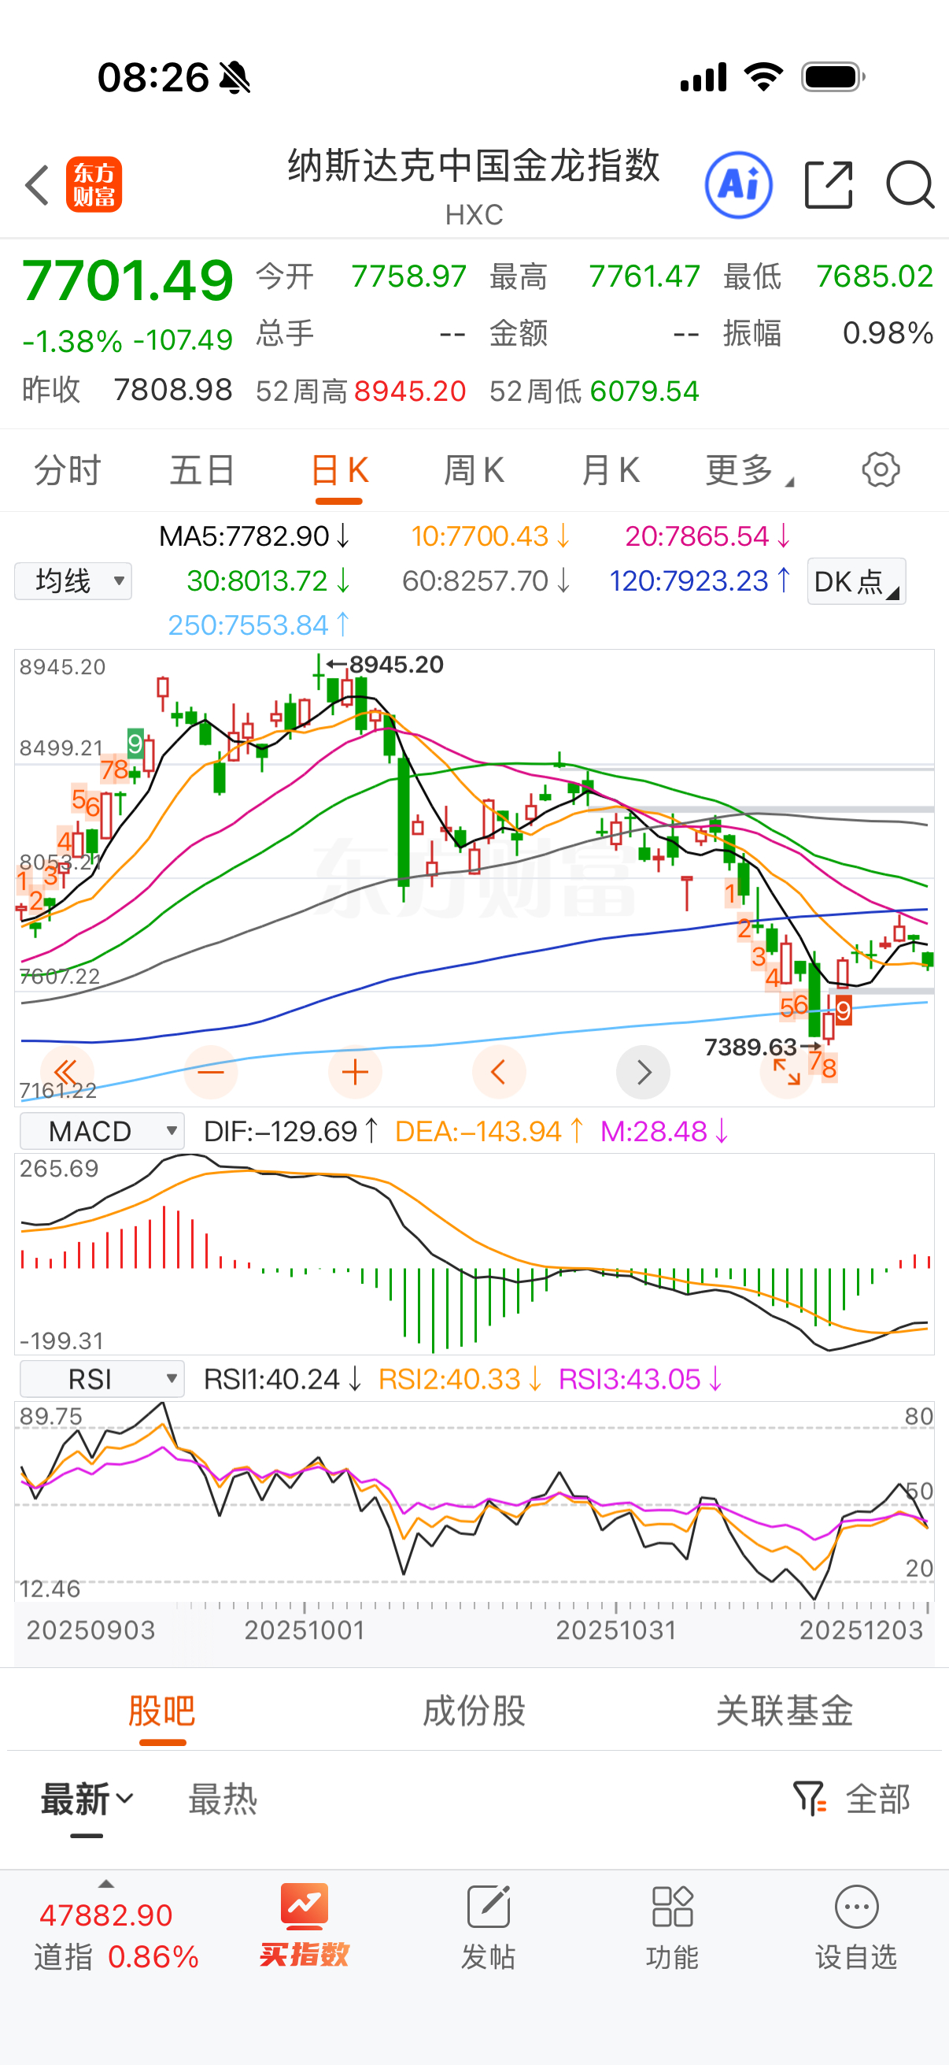Expand the index ticker up arrow
This screenshot has width=949, height=2065.
coord(105,1885)
